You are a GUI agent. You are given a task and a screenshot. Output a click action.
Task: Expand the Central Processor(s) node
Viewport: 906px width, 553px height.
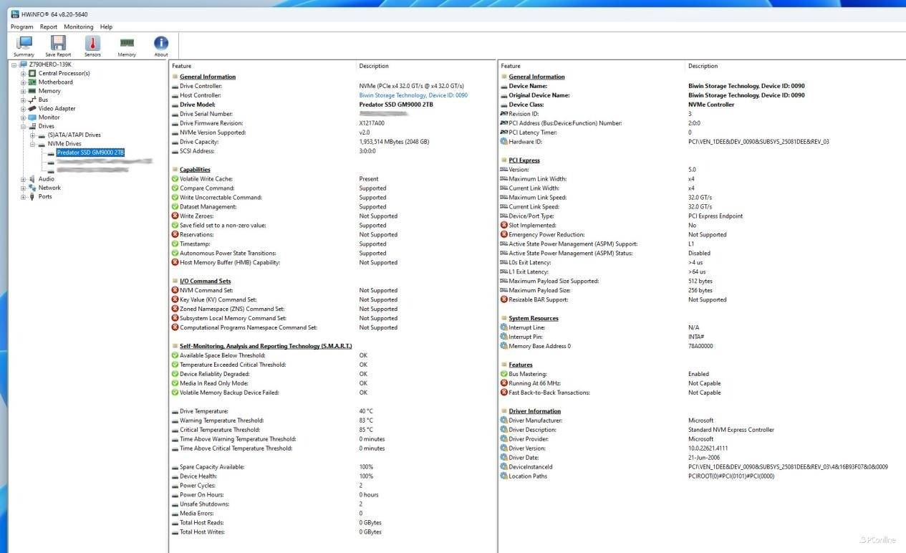click(x=23, y=74)
